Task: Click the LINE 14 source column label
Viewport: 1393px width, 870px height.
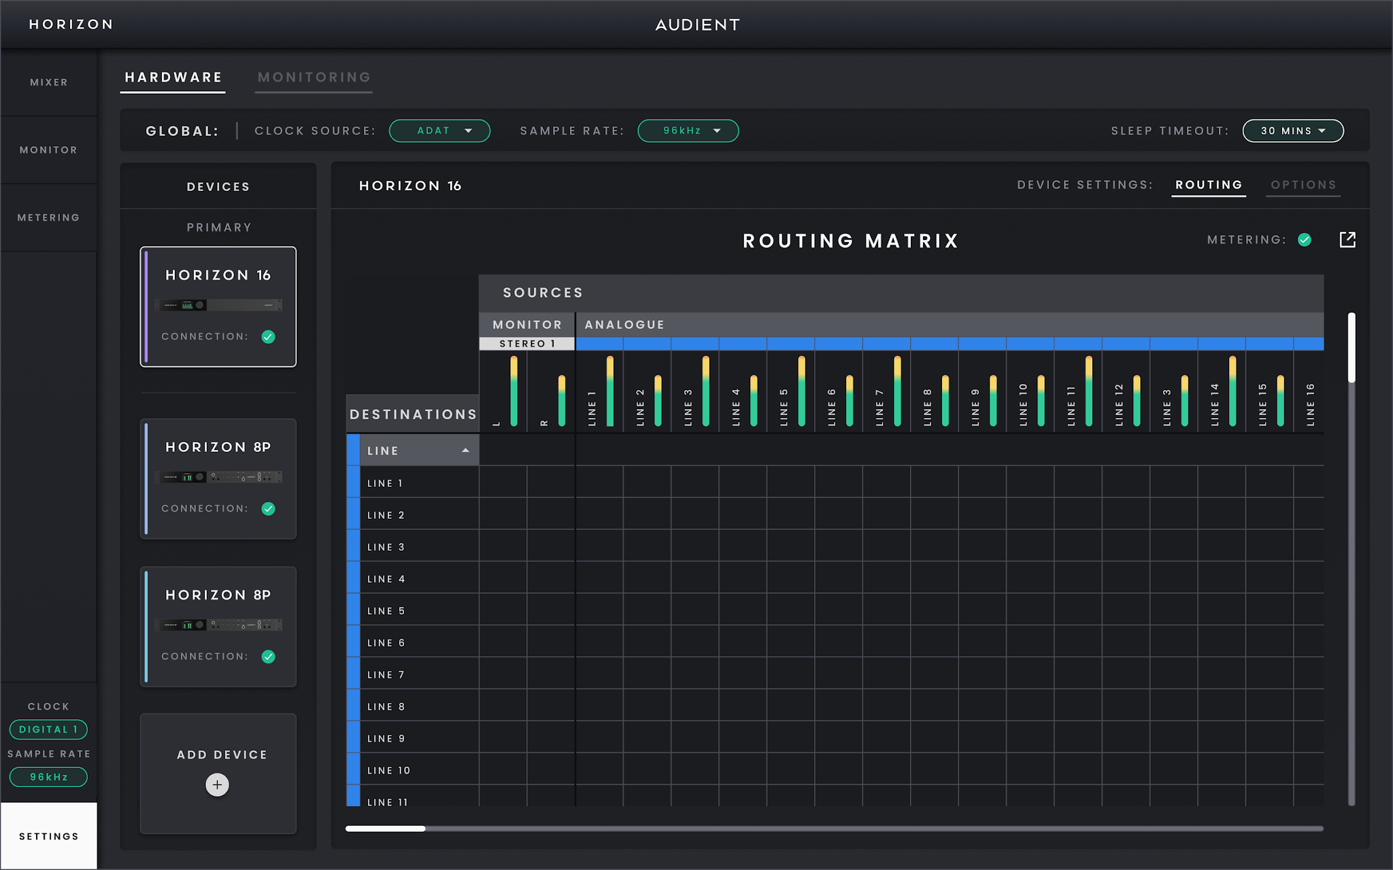Action: pos(1215,405)
